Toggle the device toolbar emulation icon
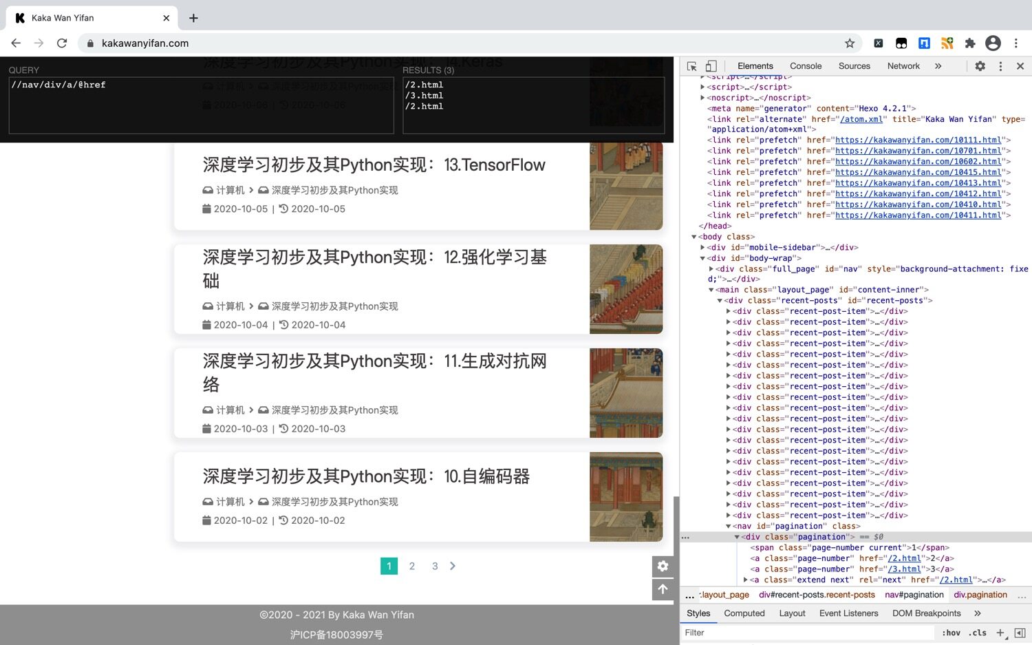This screenshot has height=645, width=1032. 711,65
